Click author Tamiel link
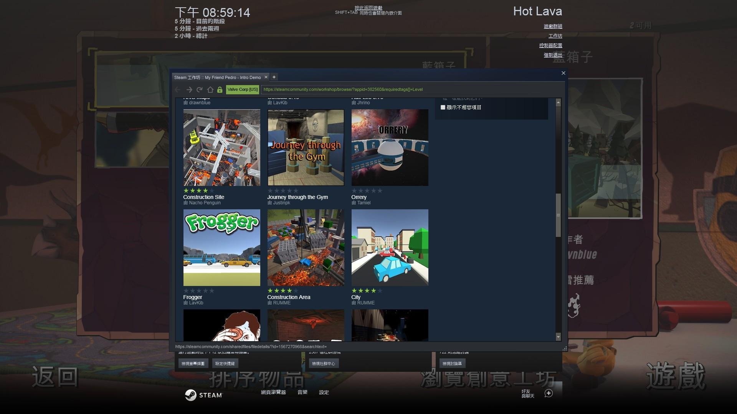Screen dimensions: 737x414 coord(364,203)
